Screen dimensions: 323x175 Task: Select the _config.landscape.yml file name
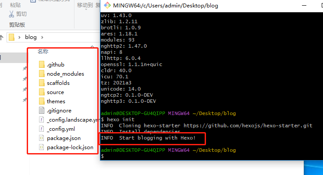point(72,120)
